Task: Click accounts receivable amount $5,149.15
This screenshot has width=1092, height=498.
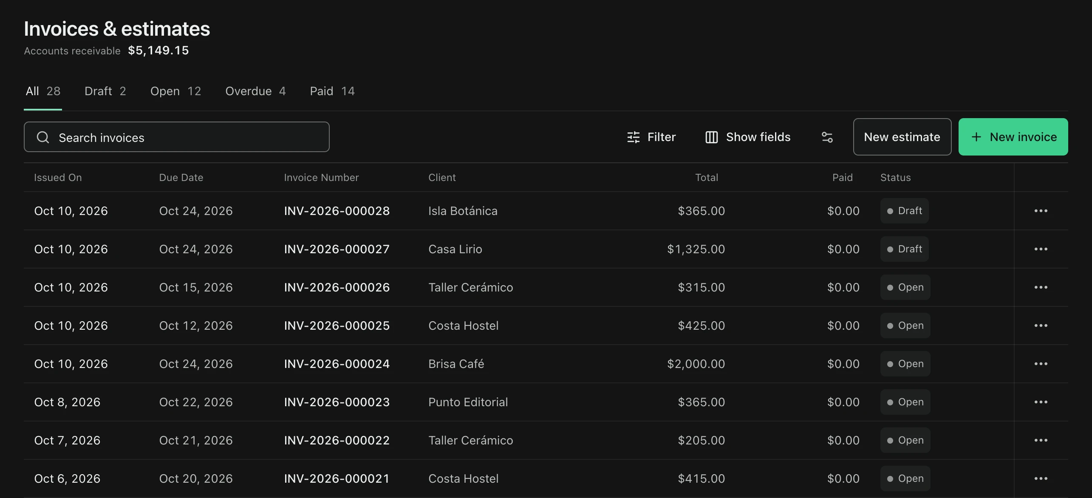Action: pos(158,51)
